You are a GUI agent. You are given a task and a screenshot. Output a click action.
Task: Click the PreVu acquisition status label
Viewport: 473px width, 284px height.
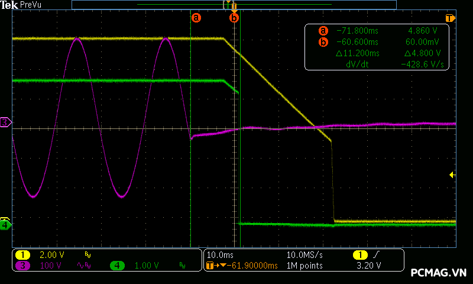tap(31, 5)
